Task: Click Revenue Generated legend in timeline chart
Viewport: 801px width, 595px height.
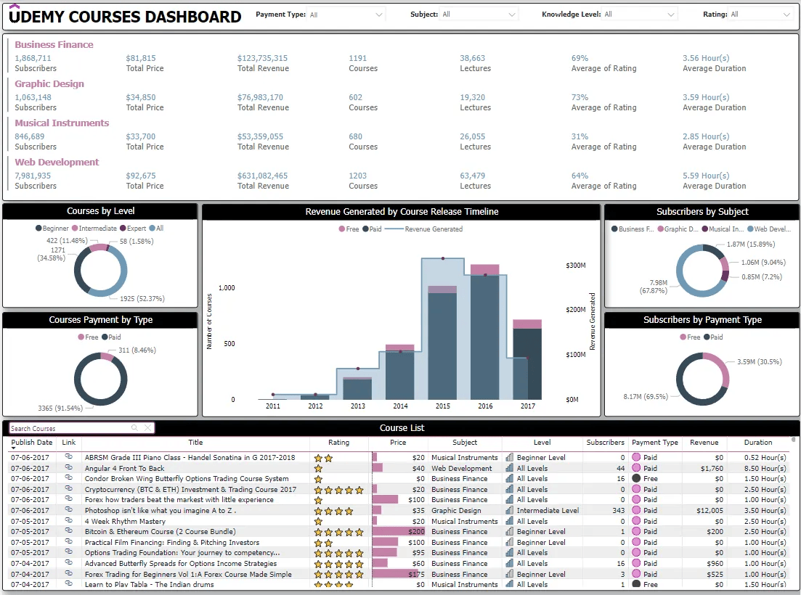Action: 423,229
